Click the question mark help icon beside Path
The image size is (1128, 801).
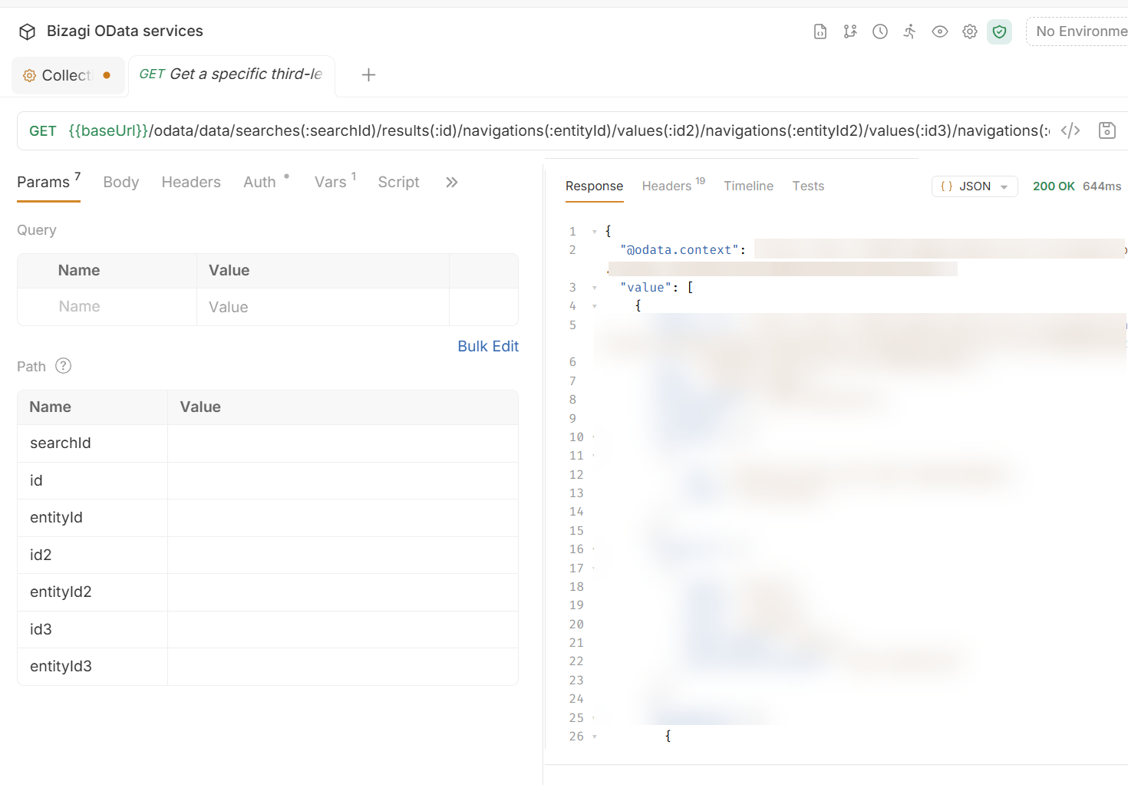[64, 366]
